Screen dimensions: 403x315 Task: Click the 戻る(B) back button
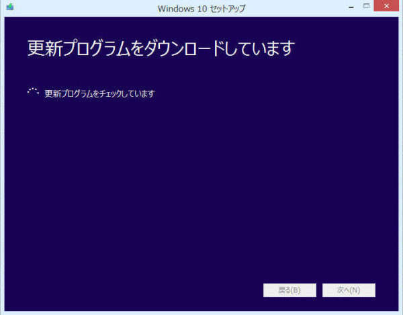tap(289, 290)
